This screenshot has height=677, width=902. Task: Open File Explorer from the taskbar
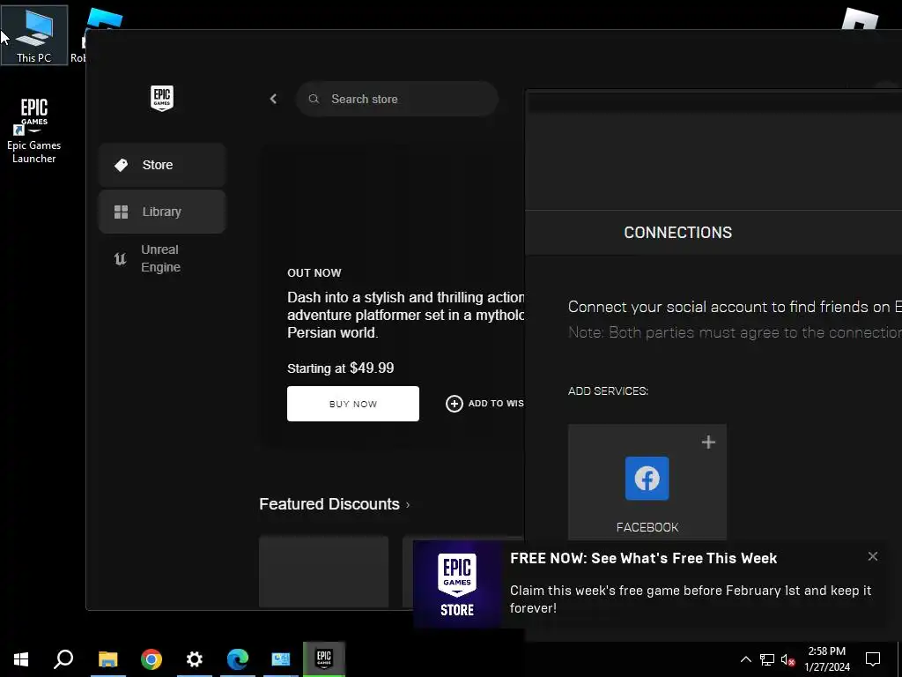click(x=107, y=659)
